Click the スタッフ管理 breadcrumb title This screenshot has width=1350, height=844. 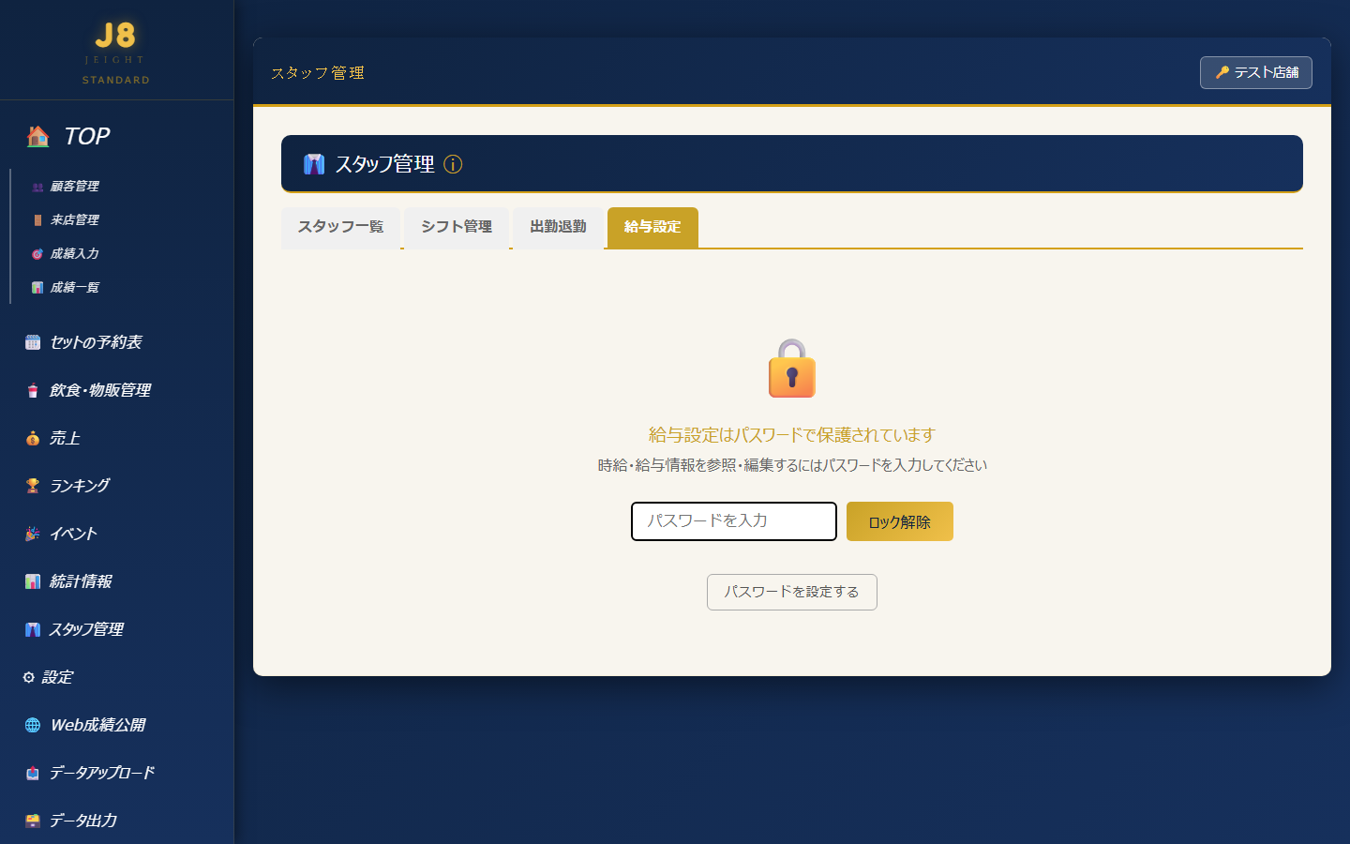pyautogui.click(x=318, y=73)
